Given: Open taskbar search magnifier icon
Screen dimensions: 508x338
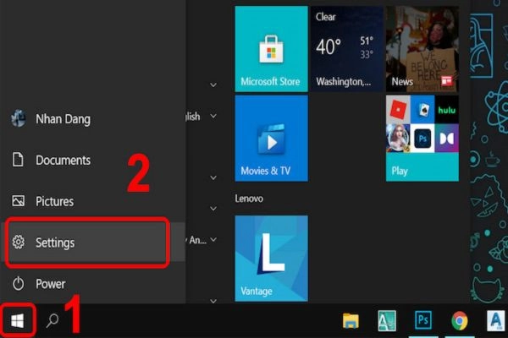Looking at the screenshot, I should [x=52, y=321].
